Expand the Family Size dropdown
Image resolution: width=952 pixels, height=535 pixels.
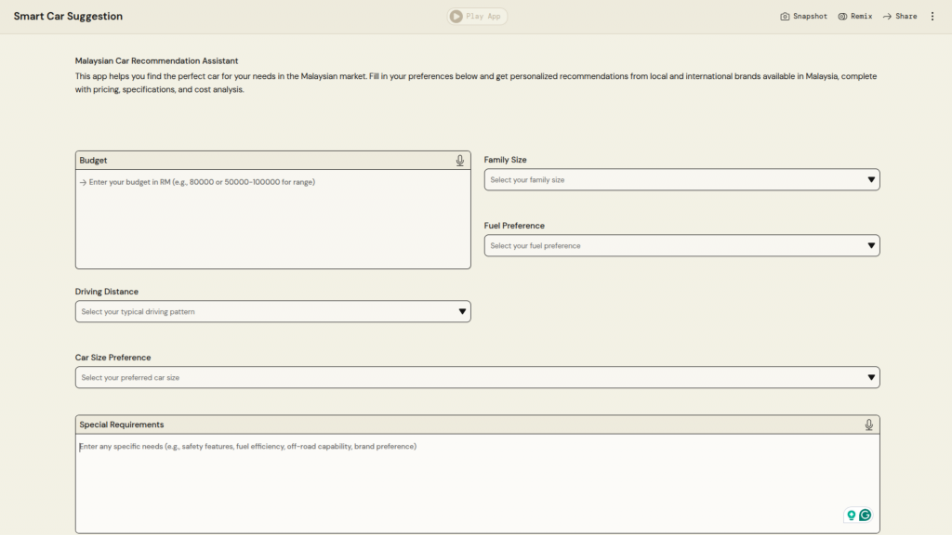click(x=681, y=180)
